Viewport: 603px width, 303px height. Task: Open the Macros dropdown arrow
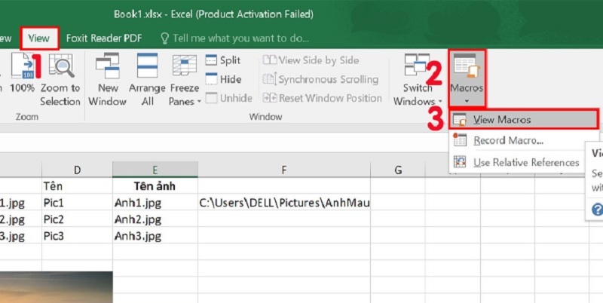click(x=467, y=99)
